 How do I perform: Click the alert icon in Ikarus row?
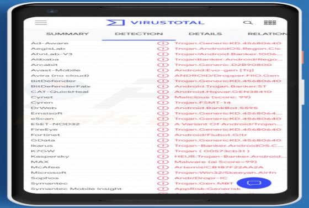tap(163, 146)
